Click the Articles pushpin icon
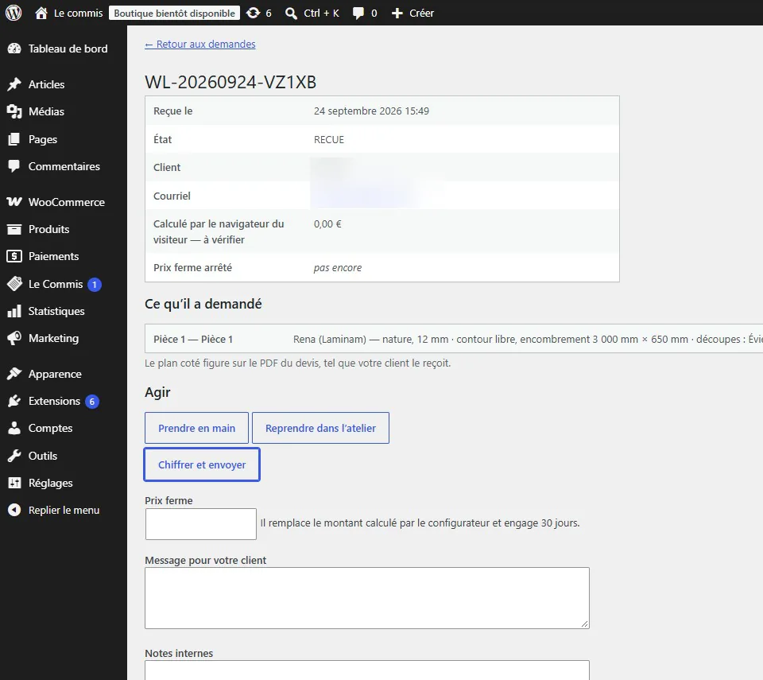The image size is (763, 680). pos(14,84)
